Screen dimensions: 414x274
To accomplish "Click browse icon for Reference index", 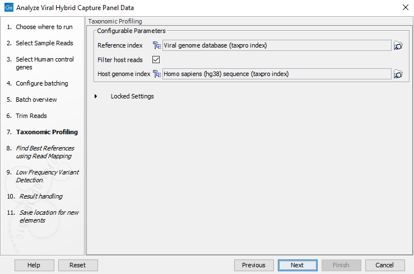I will [x=398, y=46].
